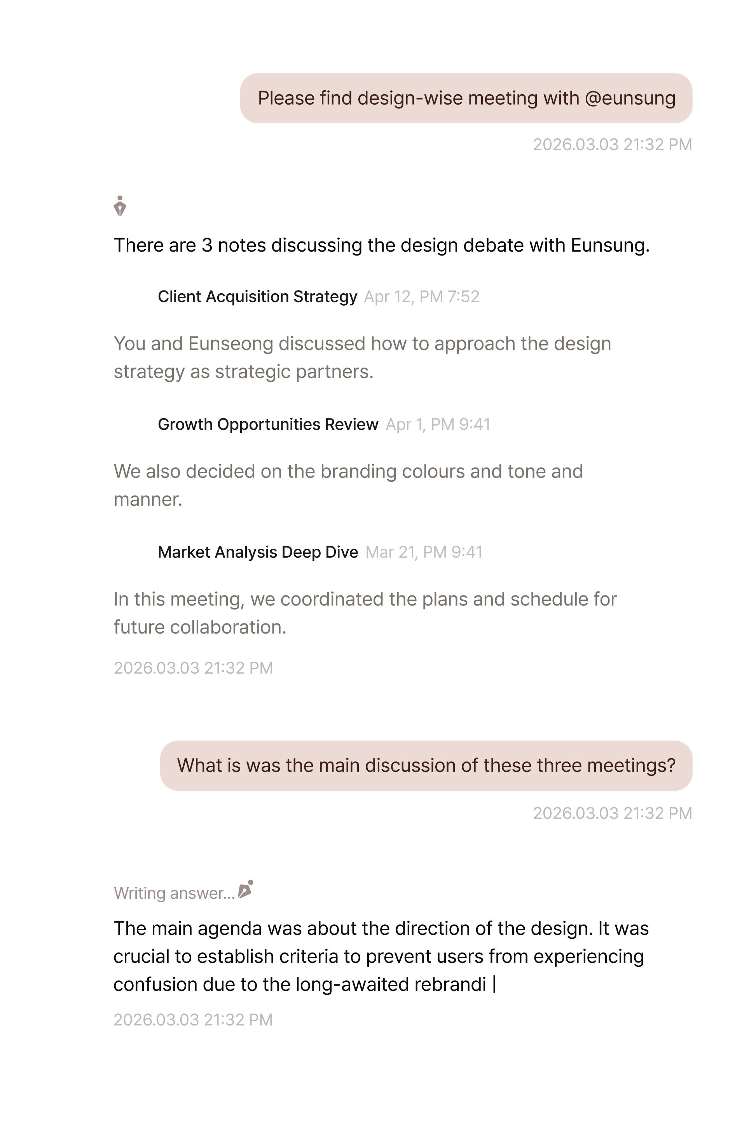The width and height of the screenshot is (749, 1122).
Task: Open the Client Acquisition Strategy note
Action: click(257, 297)
